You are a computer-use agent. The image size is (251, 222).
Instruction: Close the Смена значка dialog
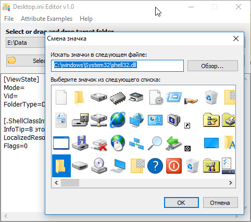coord(236,38)
